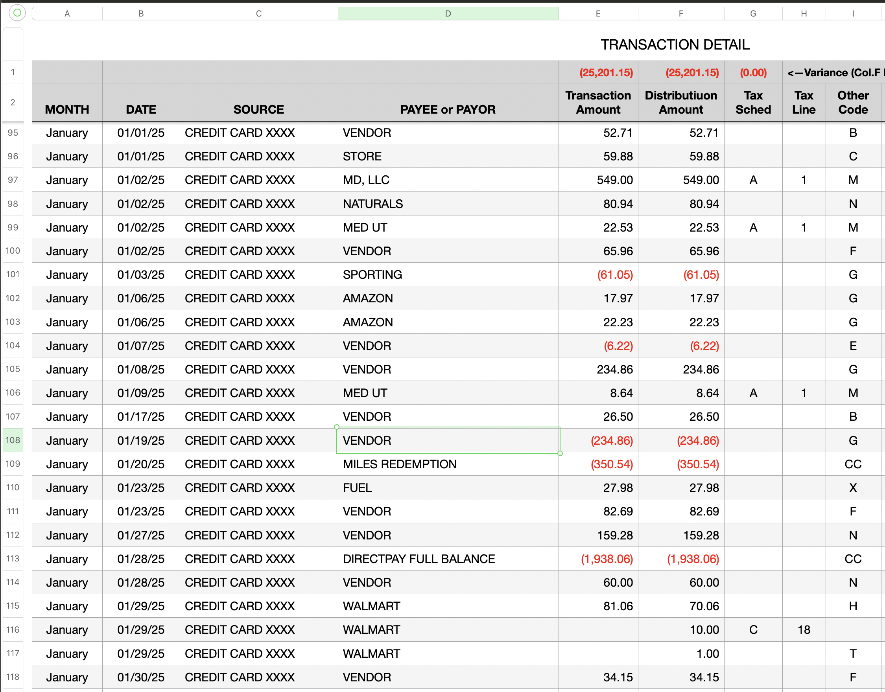This screenshot has width=885, height=692.
Task: Select column F header
Action: coord(681,13)
